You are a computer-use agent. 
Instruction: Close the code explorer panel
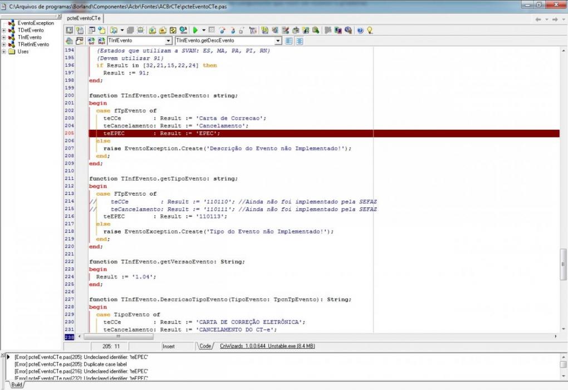pos(60,16)
